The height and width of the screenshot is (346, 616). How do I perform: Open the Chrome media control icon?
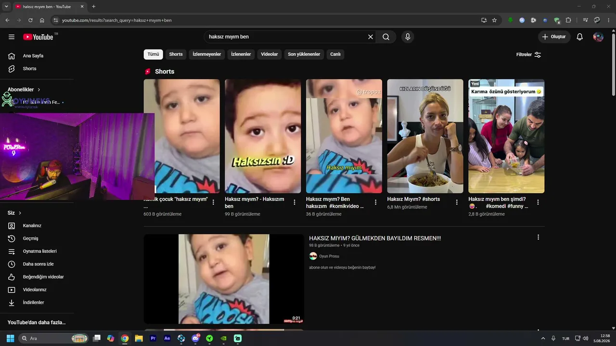point(585,20)
